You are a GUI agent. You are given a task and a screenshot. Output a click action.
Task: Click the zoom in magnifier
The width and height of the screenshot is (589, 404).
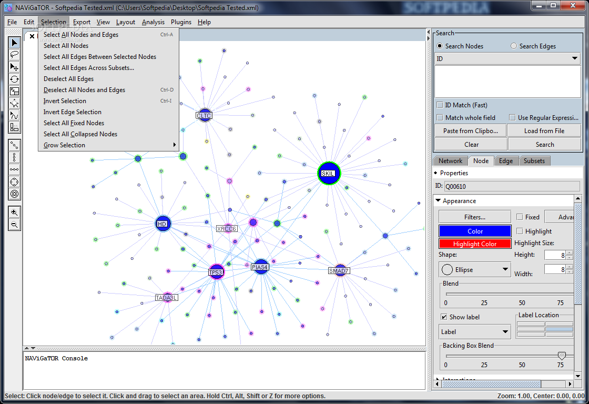[14, 213]
